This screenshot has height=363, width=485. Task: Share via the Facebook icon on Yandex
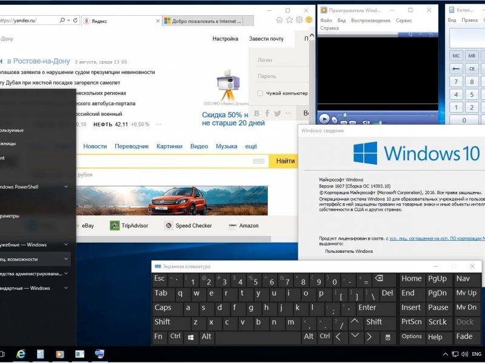(267, 113)
